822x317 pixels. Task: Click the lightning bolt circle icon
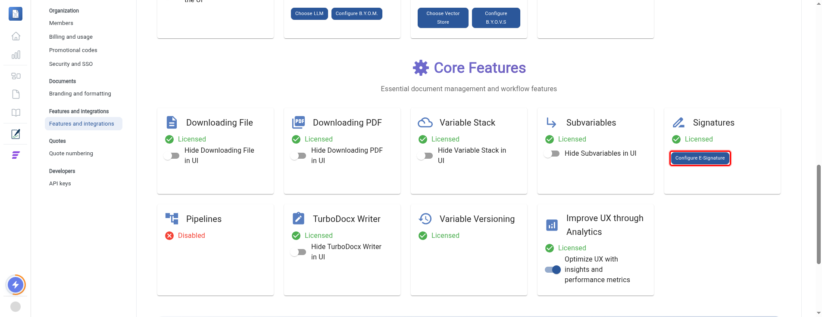tap(16, 285)
